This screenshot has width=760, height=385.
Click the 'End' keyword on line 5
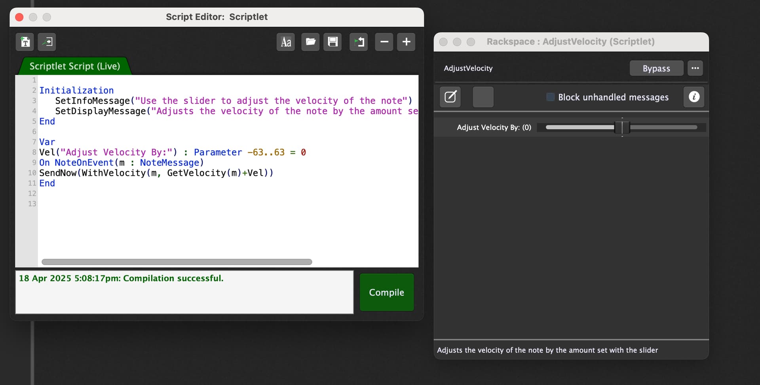pyautogui.click(x=47, y=121)
